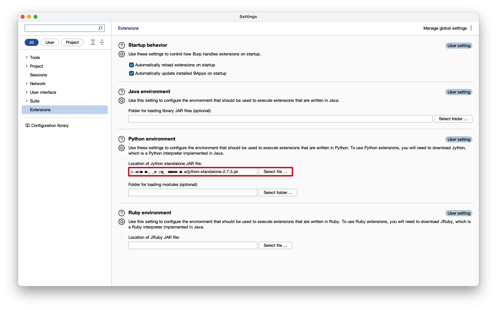Click the help icon beside Java environment
The height and width of the screenshot is (310, 497).
[122, 92]
